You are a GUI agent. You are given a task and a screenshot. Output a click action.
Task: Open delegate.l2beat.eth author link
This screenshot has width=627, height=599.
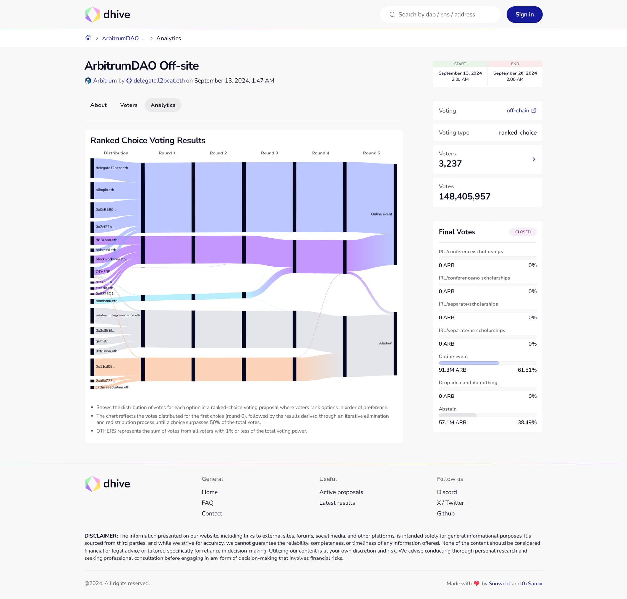point(159,81)
